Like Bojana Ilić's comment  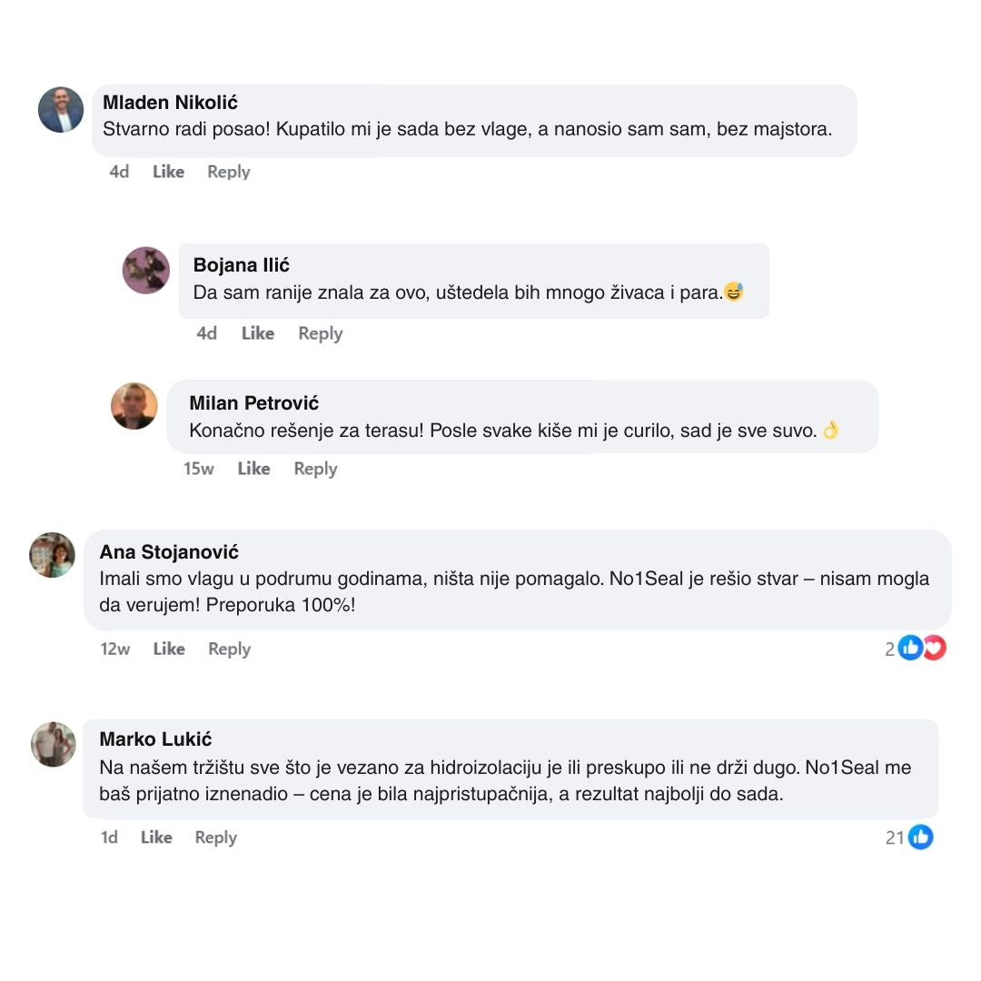coord(258,333)
